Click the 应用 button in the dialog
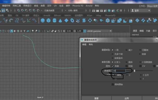This screenshot has height=100, width=158. click(x=127, y=98)
